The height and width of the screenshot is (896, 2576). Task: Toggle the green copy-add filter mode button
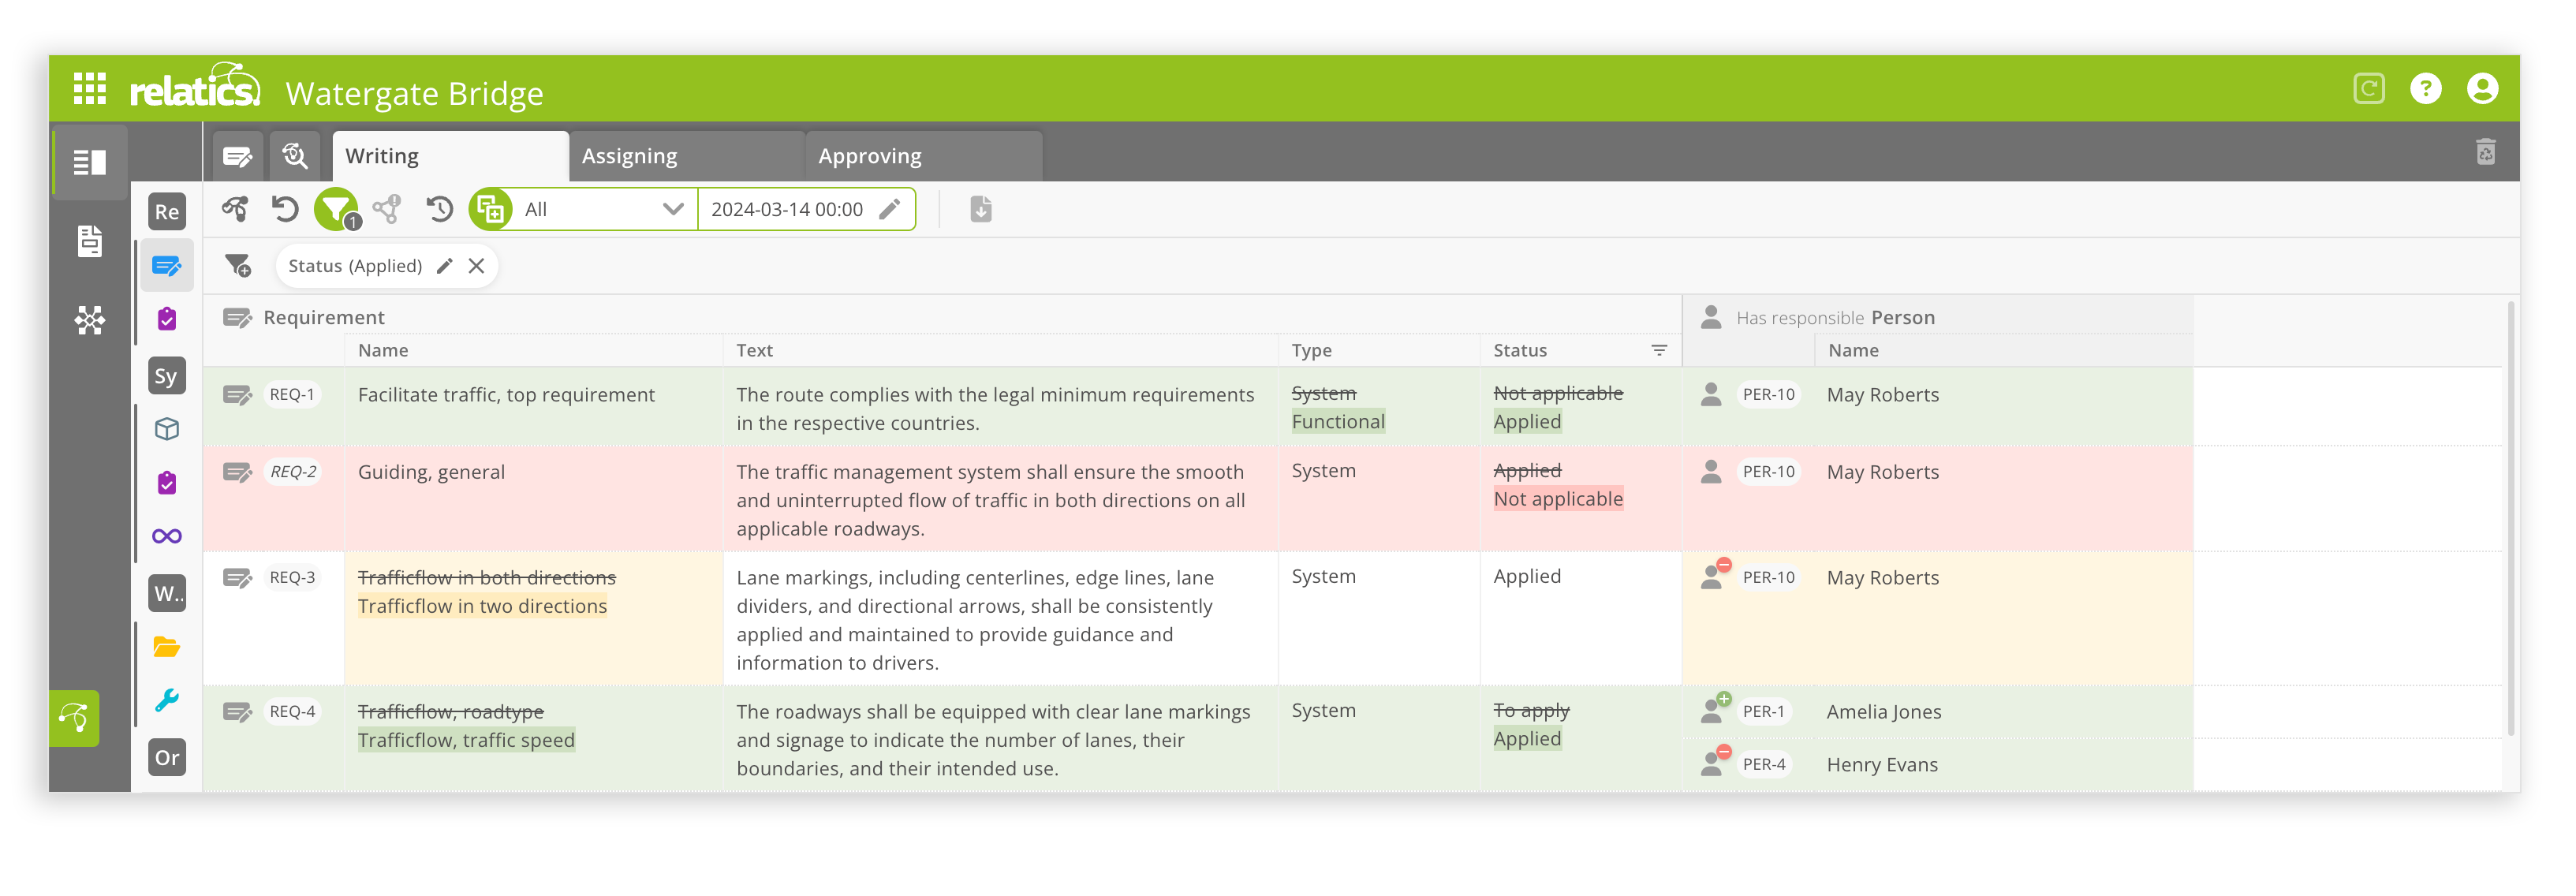click(491, 209)
